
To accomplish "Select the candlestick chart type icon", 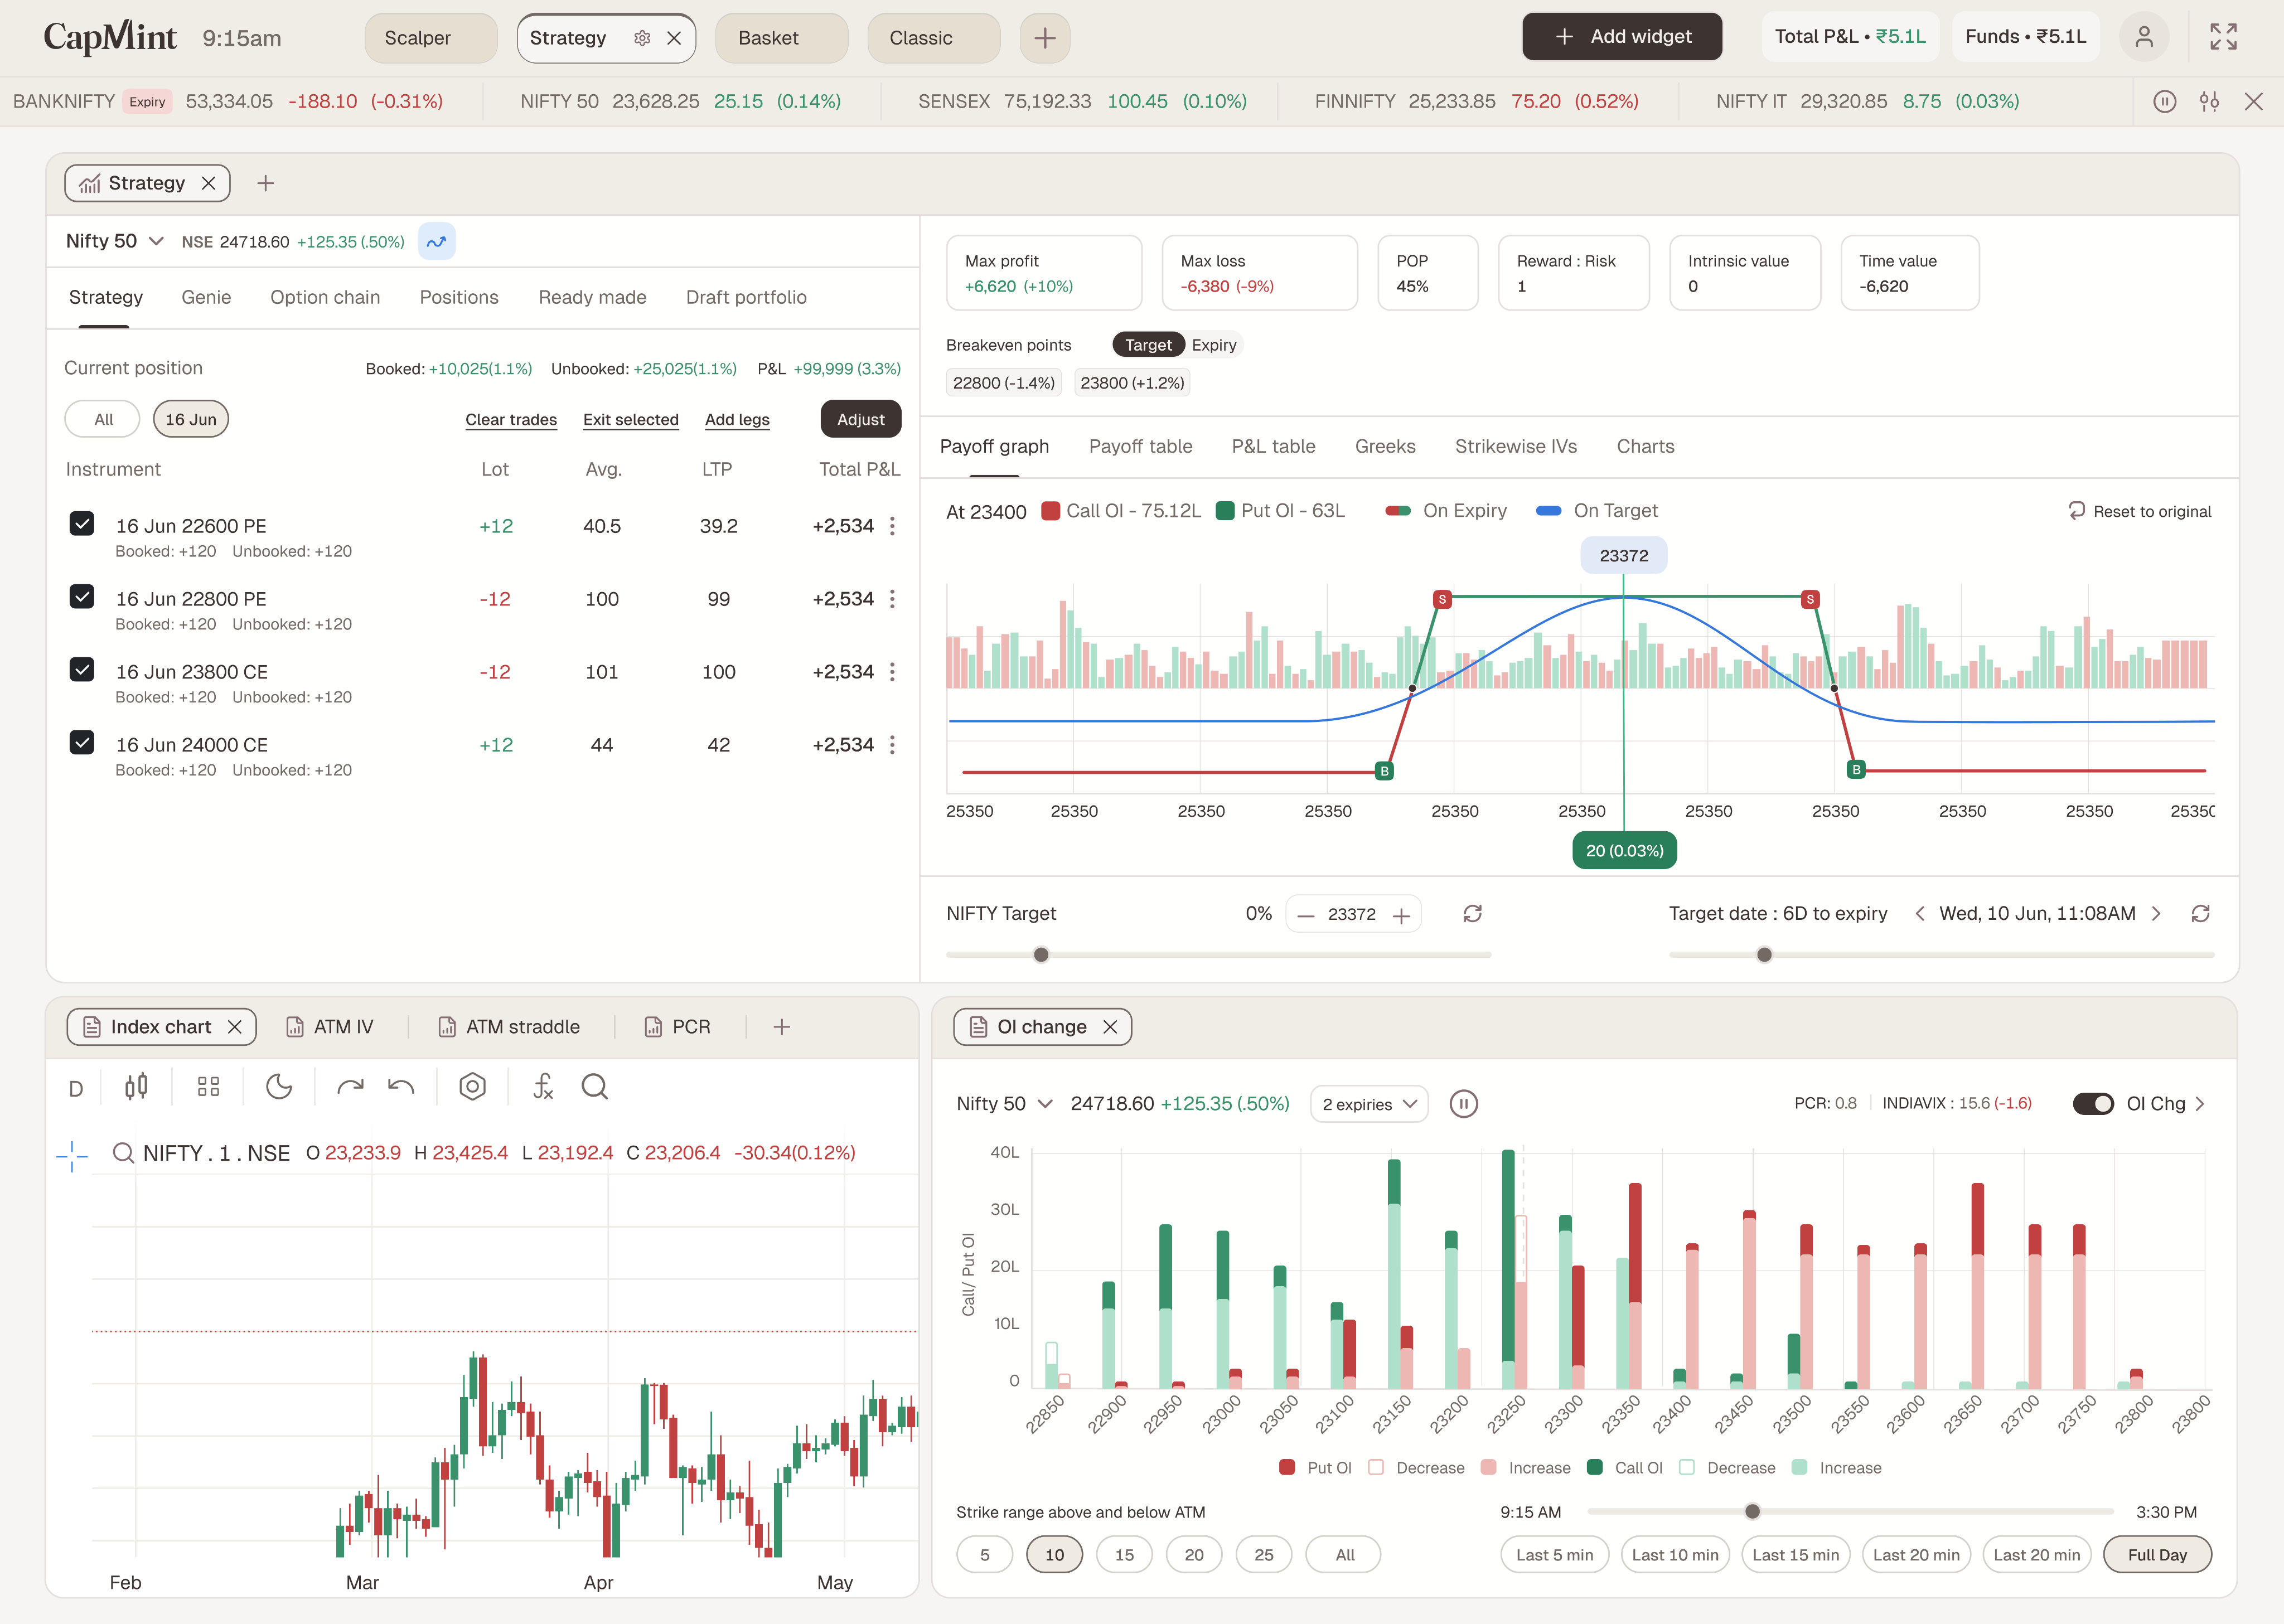I will coord(136,1086).
